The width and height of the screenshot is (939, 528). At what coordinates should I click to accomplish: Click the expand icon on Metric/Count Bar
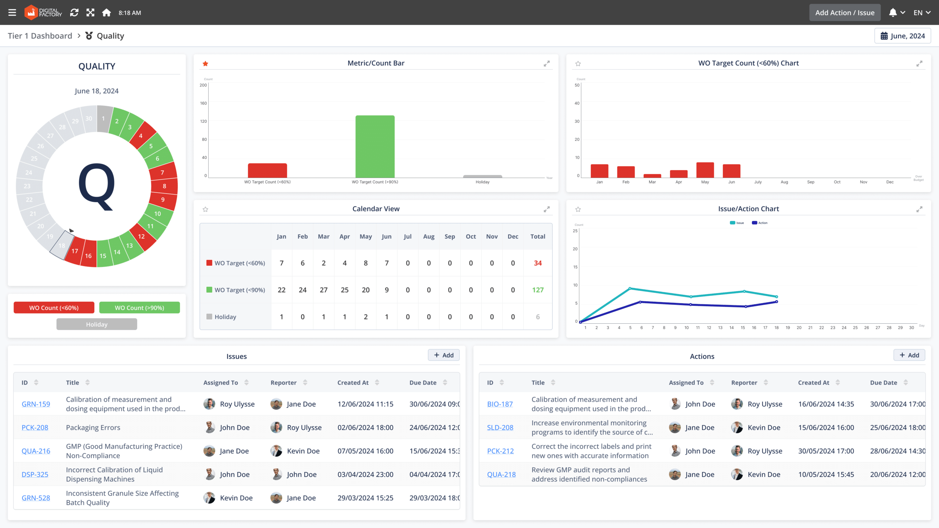(547, 64)
